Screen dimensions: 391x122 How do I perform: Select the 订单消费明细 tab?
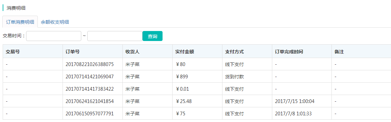[20, 22]
